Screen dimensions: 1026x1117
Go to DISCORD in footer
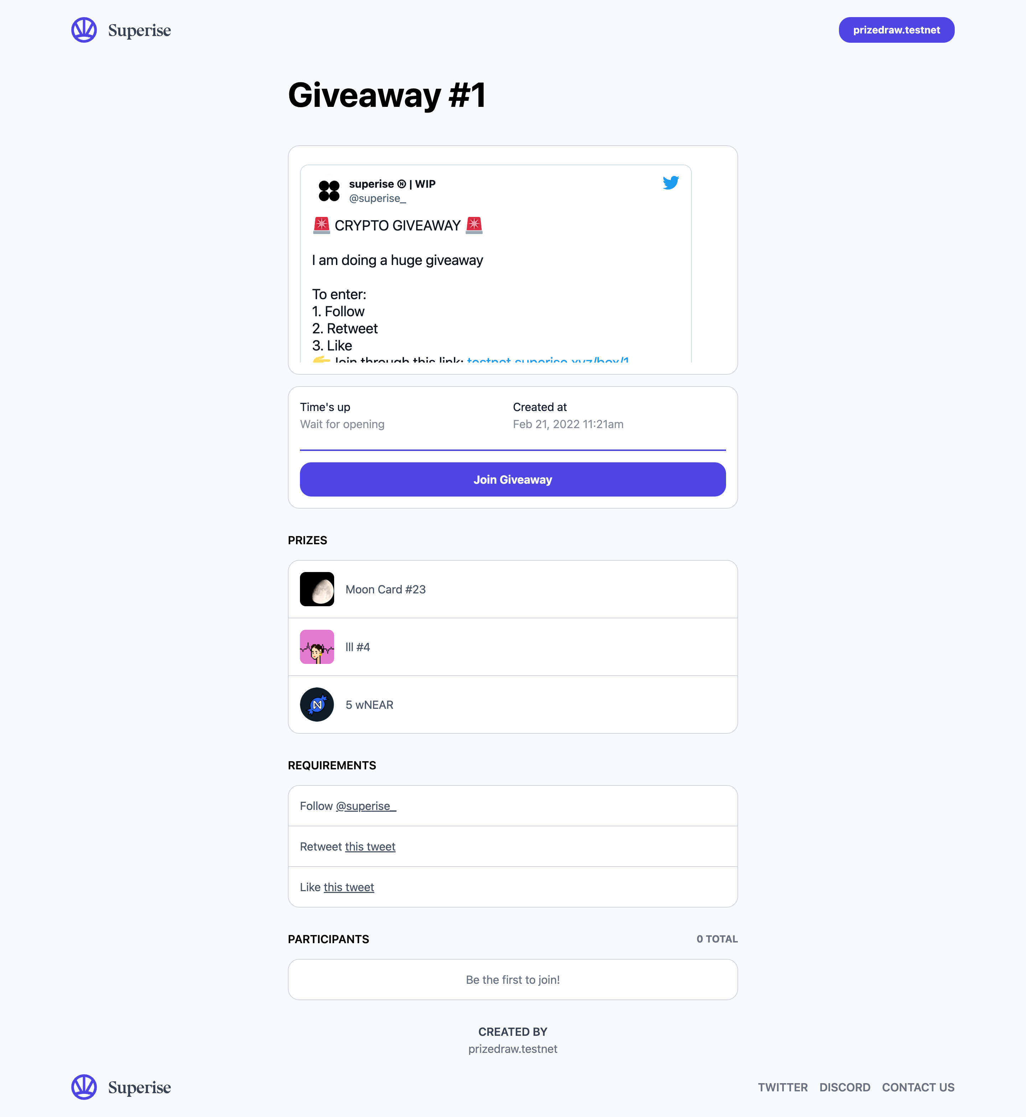click(845, 1087)
